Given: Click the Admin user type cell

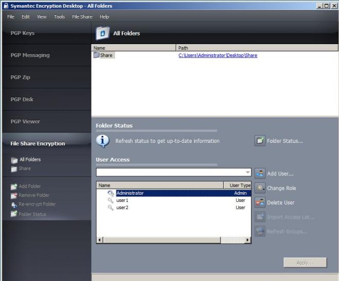Looking at the screenshot, I should [x=240, y=193].
